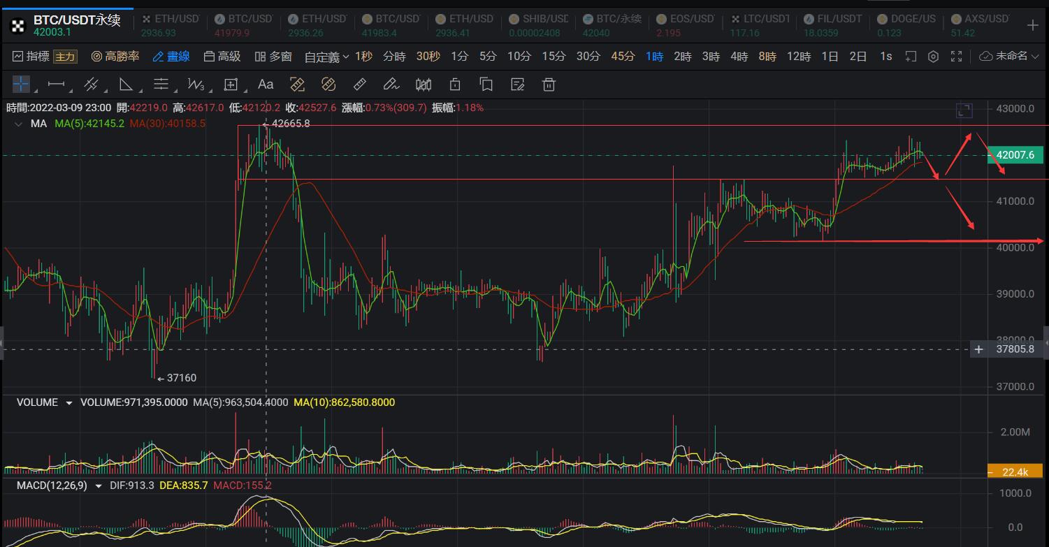Open the MACD(12,26,9) dropdown arrow

pyautogui.click(x=99, y=486)
